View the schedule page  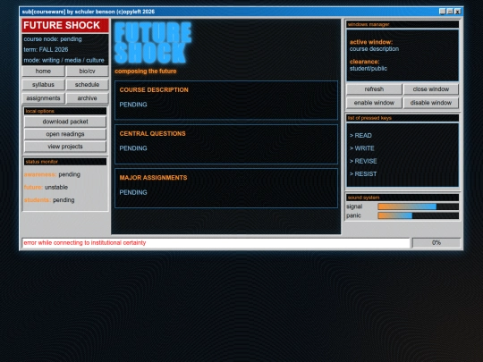(x=87, y=85)
